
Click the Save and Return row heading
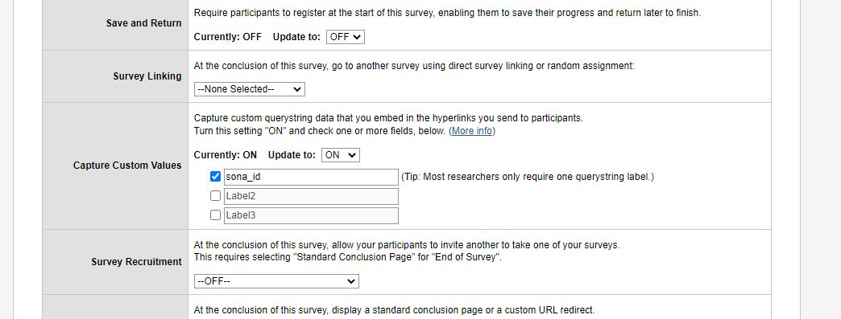143,23
